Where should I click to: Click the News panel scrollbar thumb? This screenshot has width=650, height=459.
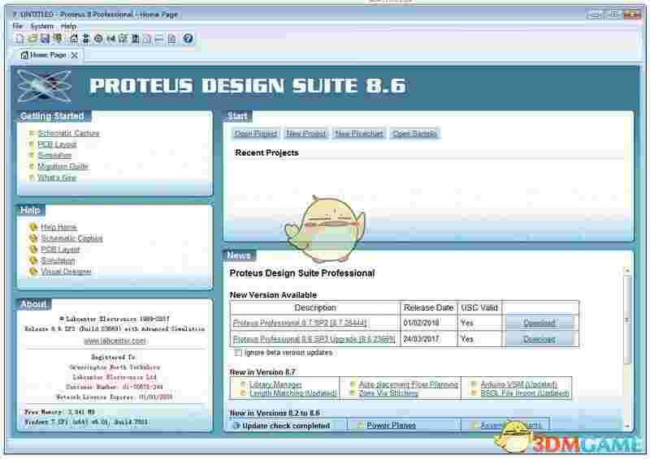tap(627, 320)
